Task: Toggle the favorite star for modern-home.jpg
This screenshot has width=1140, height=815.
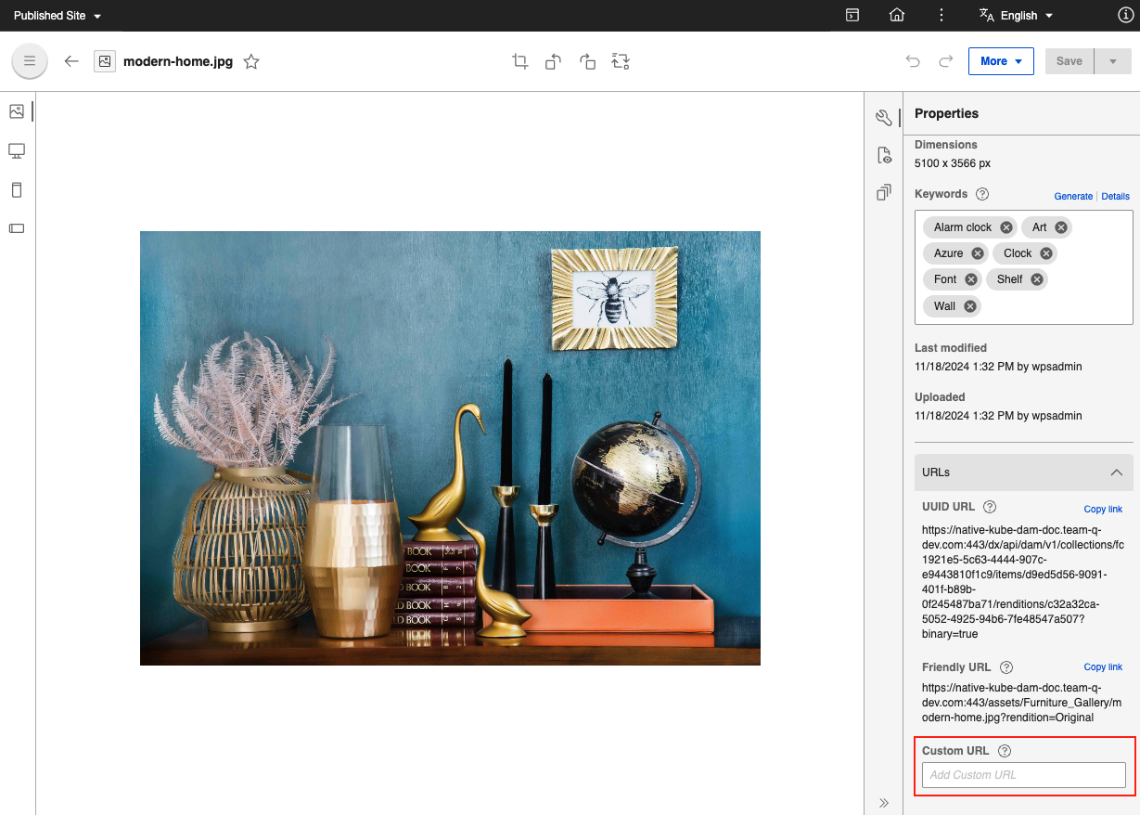Action: [x=251, y=61]
